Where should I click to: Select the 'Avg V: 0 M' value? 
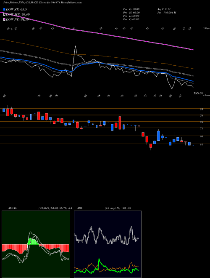pos(164,9)
